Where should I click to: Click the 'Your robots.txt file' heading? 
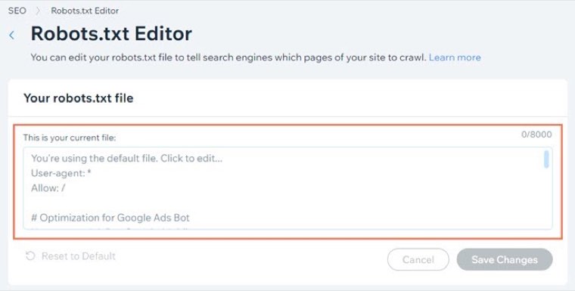(79, 98)
